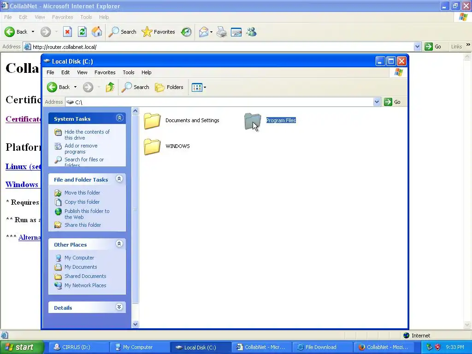Click Internet Explorer's Stop button
Image resolution: width=472 pixels, height=354 pixels.
[67, 32]
